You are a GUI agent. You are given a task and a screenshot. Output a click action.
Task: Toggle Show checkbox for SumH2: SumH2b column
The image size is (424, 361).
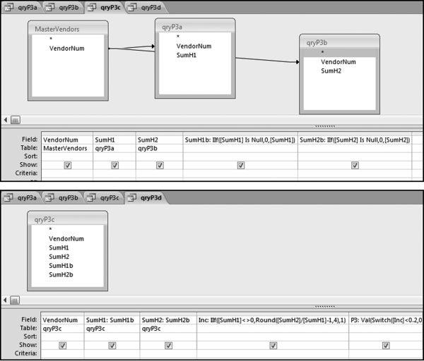(x=168, y=345)
